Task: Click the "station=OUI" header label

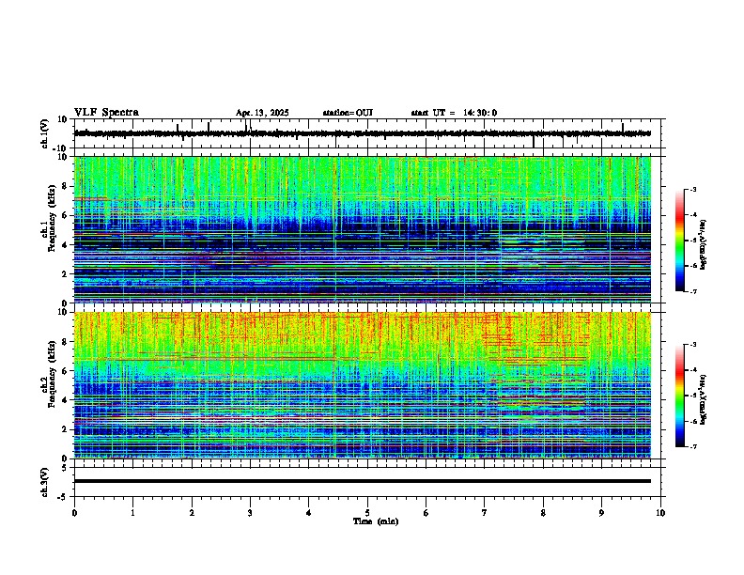Action: tap(348, 113)
